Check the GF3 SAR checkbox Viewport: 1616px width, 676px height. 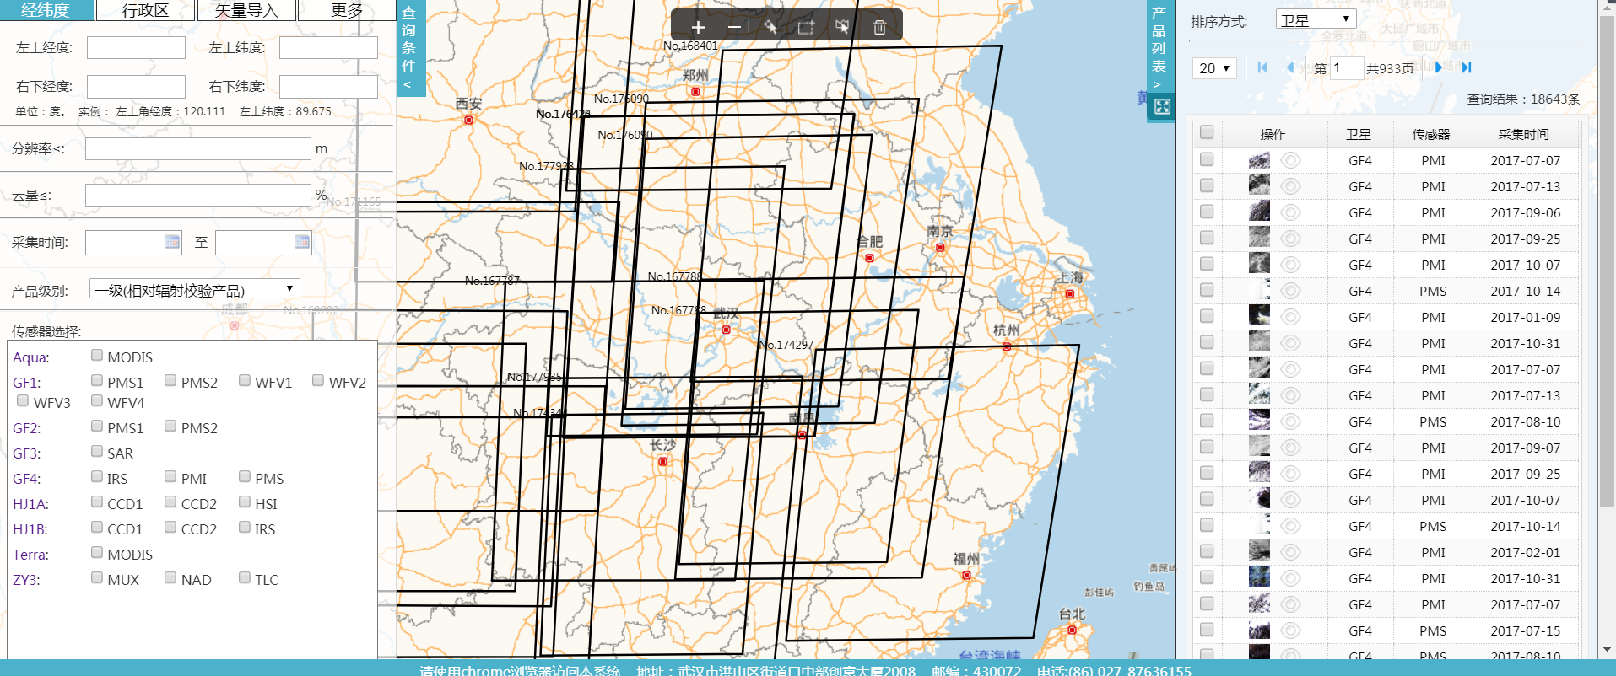click(97, 451)
